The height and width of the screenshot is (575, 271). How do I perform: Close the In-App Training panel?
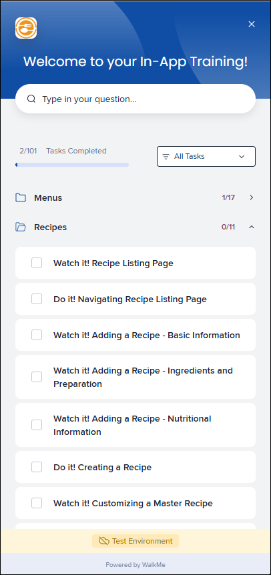click(252, 24)
